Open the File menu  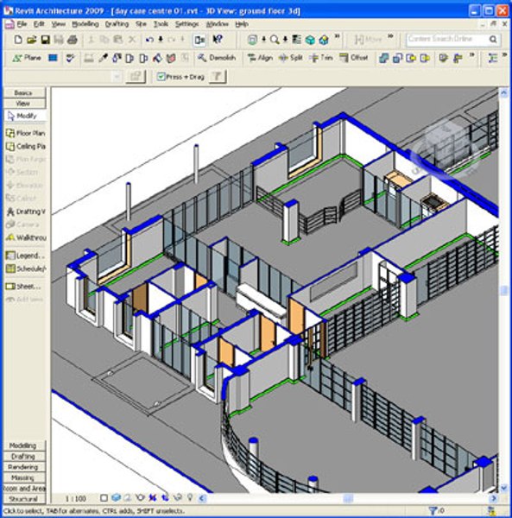pos(22,24)
